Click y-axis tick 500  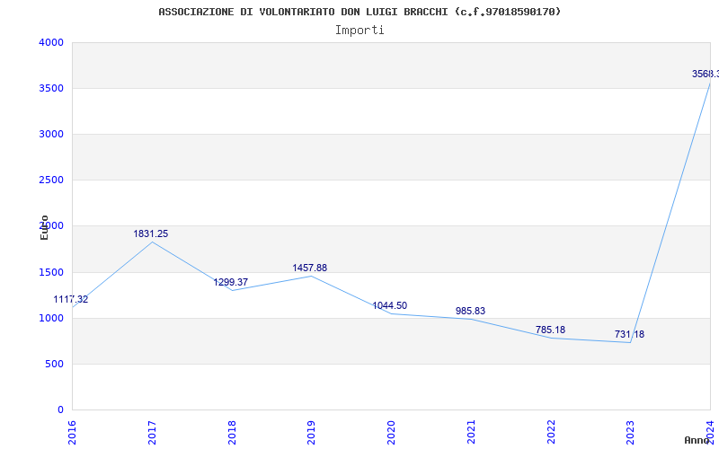click(54, 364)
